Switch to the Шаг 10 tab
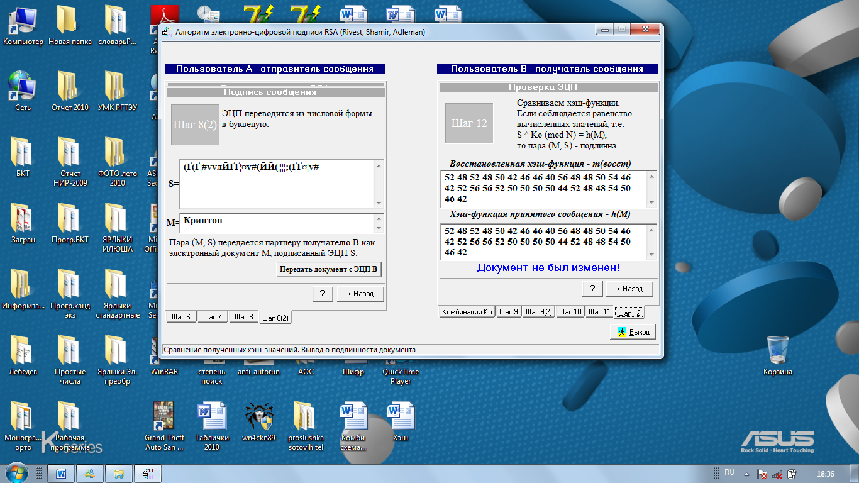 (x=570, y=311)
